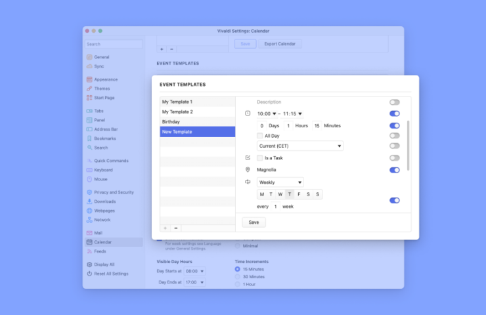Click the location pin icon beside Magnolia
Screen dimensions: 486x315
click(248, 170)
